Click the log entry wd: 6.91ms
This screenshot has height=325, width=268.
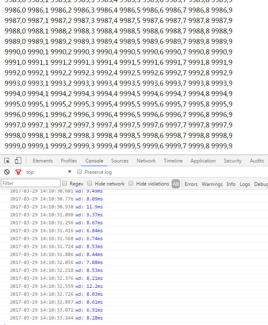pyautogui.click(x=134, y=310)
